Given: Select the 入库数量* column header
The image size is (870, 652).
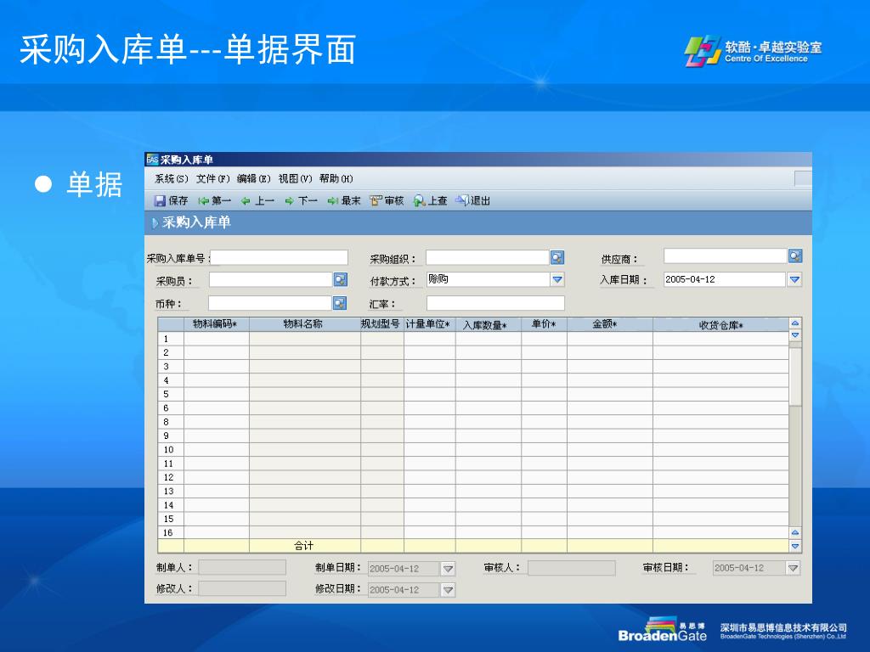Looking at the screenshot, I should pos(489,324).
